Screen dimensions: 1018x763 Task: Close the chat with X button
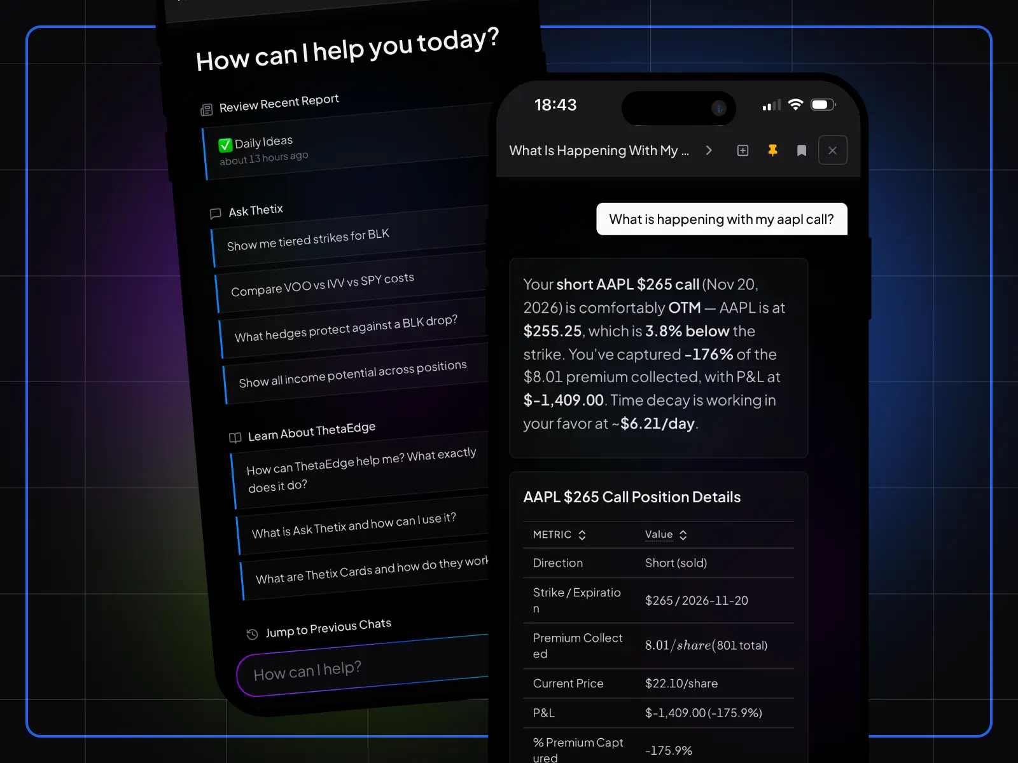point(832,151)
